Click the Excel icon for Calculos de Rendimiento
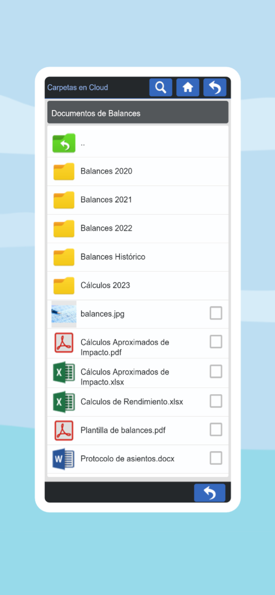This screenshot has width=275, height=595. pyautogui.click(x=63, y=401)
